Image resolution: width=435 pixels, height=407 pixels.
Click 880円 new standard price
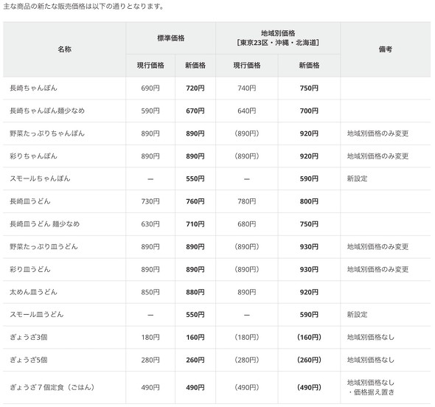tap(195, 292)
